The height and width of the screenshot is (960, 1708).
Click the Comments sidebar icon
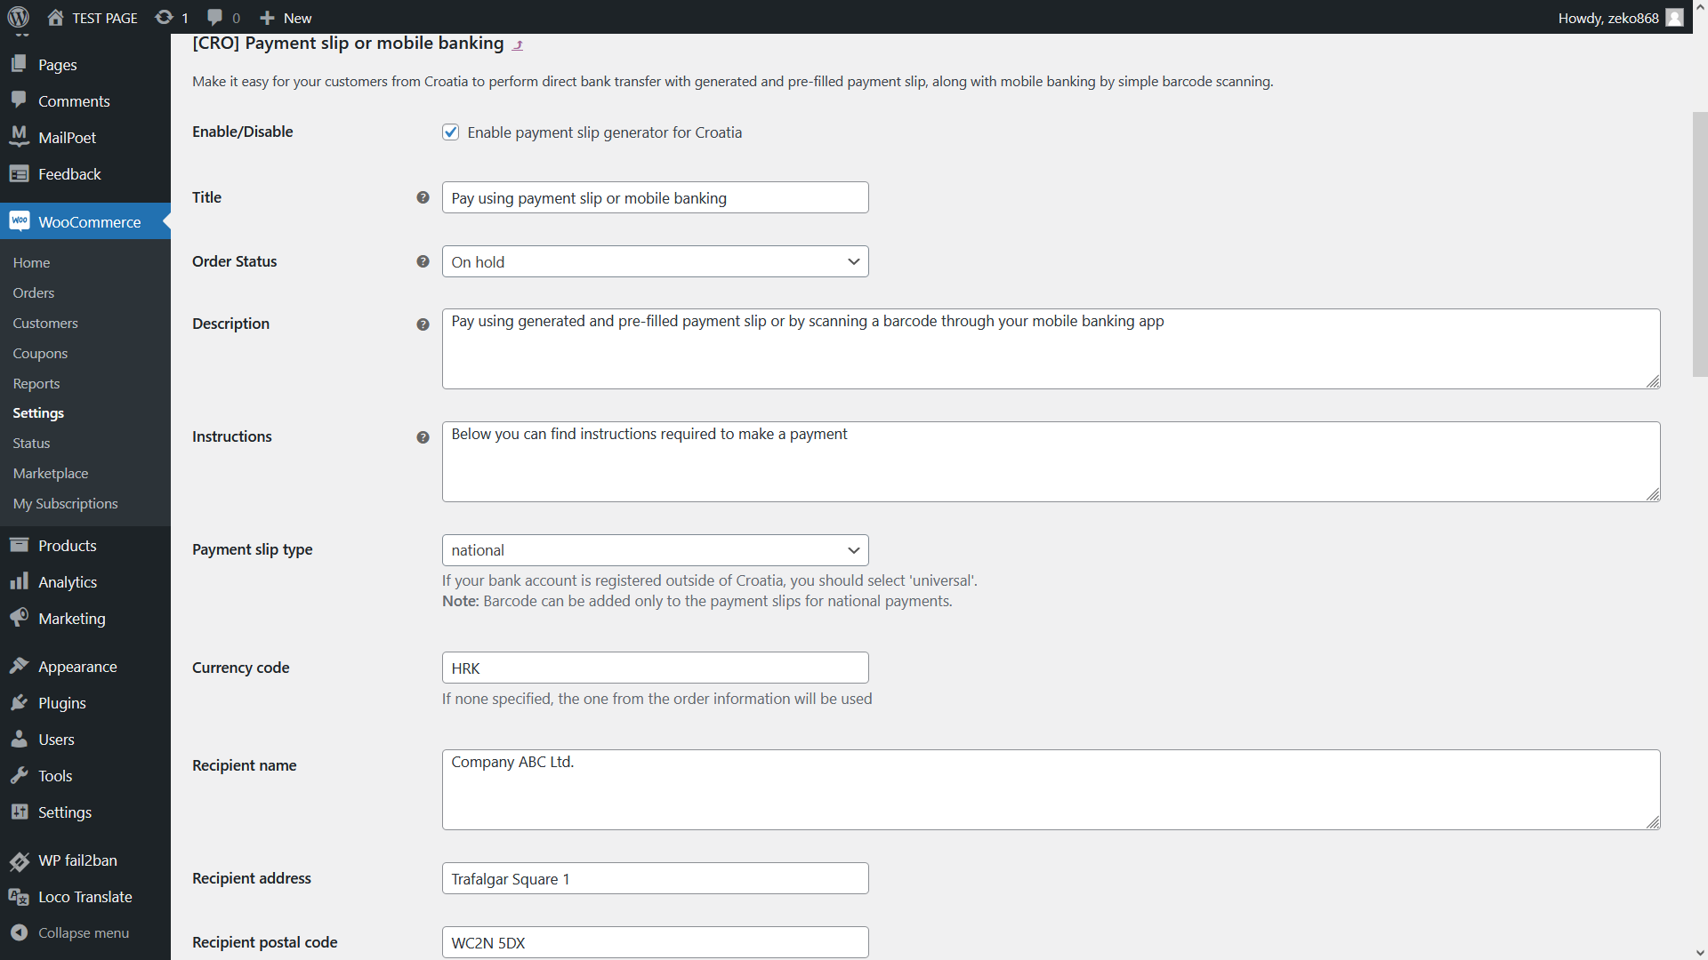(19, 100)
